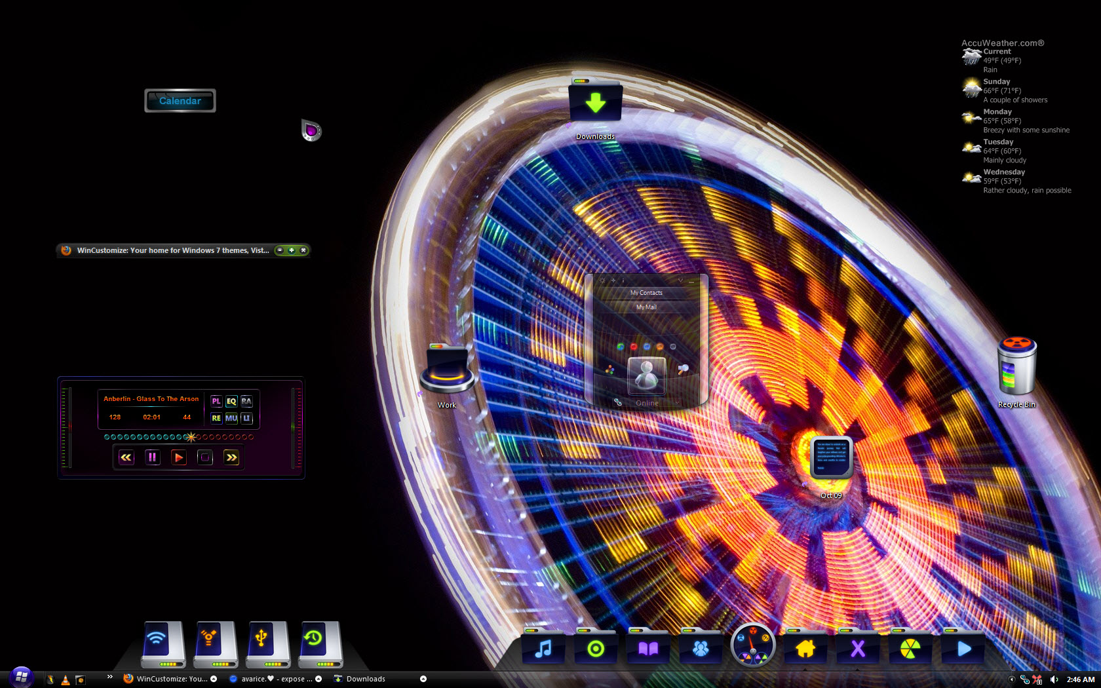Open My Contacts section
The width and height of the screenshot is (1101, 688).
coord(646,293)
